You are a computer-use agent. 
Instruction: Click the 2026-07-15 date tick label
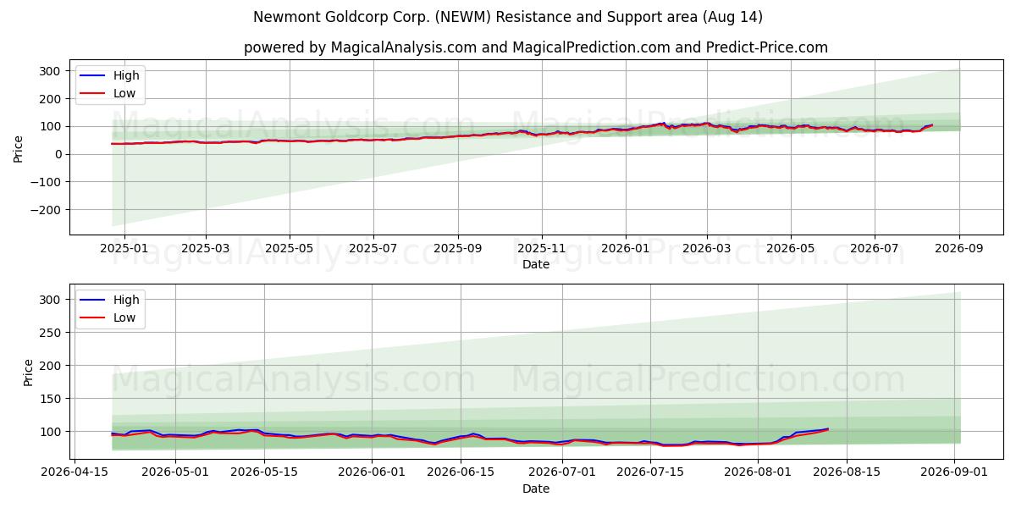click(650, 472)
